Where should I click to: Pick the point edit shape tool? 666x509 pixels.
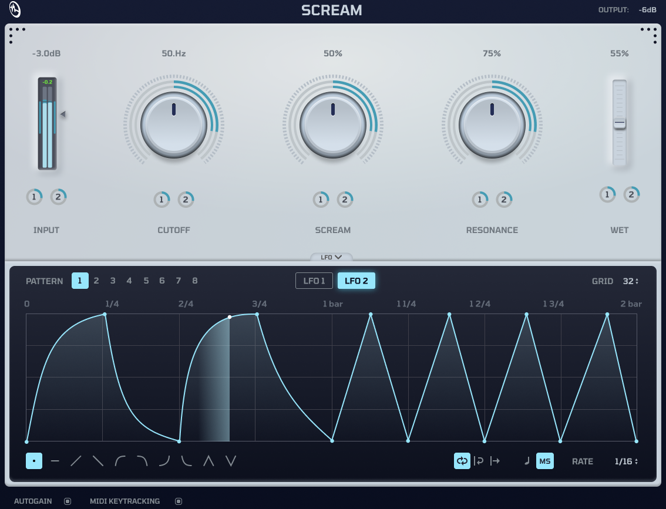(34, 461)
